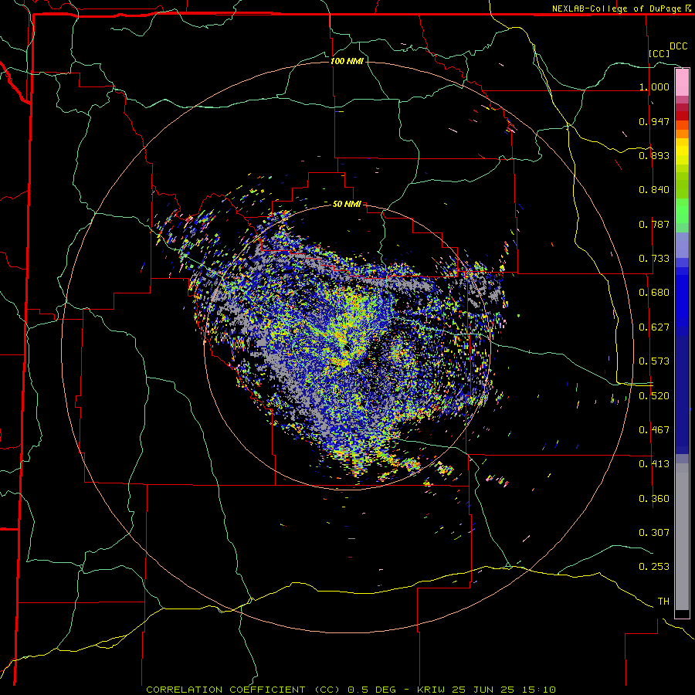695x695 pixels.
Task: Select the 0.840 legend value
Action: click(654, 190)
